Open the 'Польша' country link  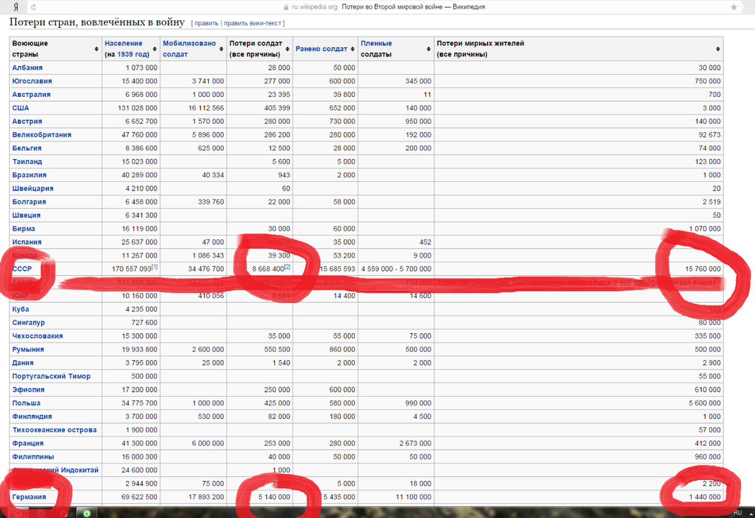pyautogui.click(x=26, y=403)
